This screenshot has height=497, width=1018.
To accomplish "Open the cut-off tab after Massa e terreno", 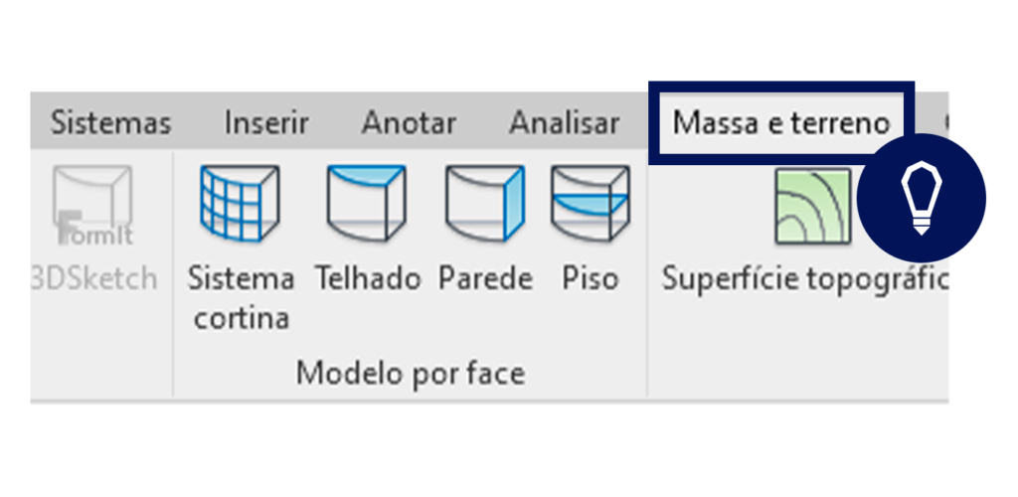I will tap(944, 122).
